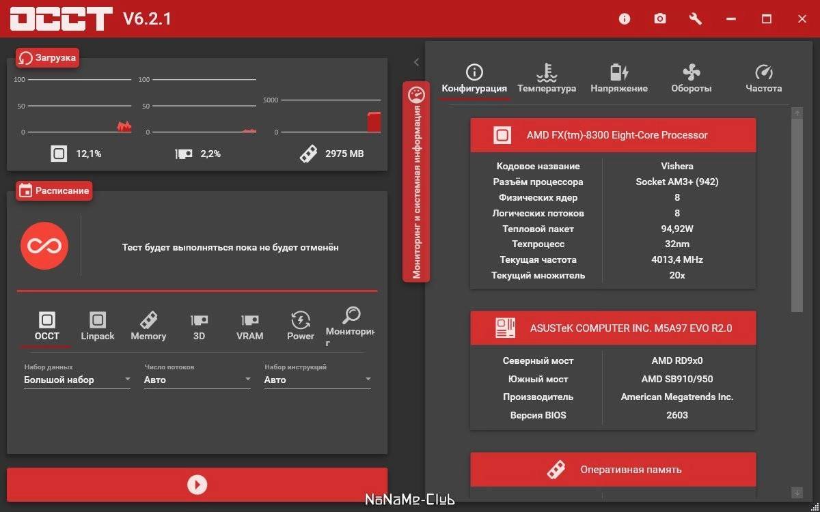Start the test with the play button
The height and width of the screenshot is (512, 820).
pyautogui.click(x=197, y=484)
